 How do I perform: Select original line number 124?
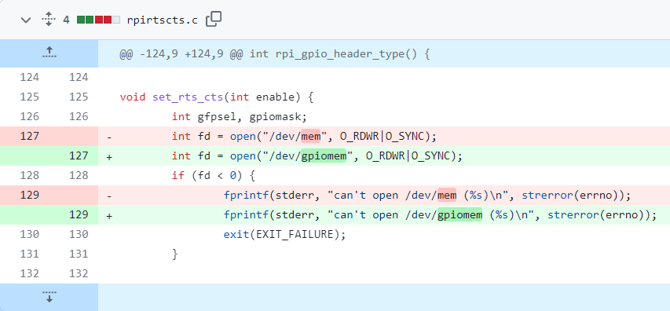pyautogui.click(x=30, y=77)
